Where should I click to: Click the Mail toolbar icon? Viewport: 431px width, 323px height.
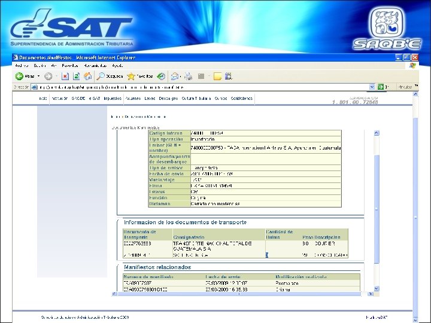(x=175, y=76)
